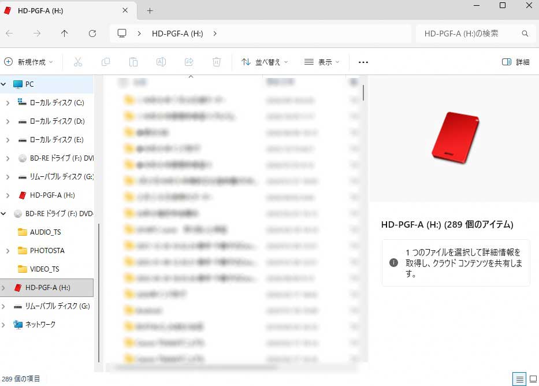Click the search magnifier icon

click(x=525, y=34)
